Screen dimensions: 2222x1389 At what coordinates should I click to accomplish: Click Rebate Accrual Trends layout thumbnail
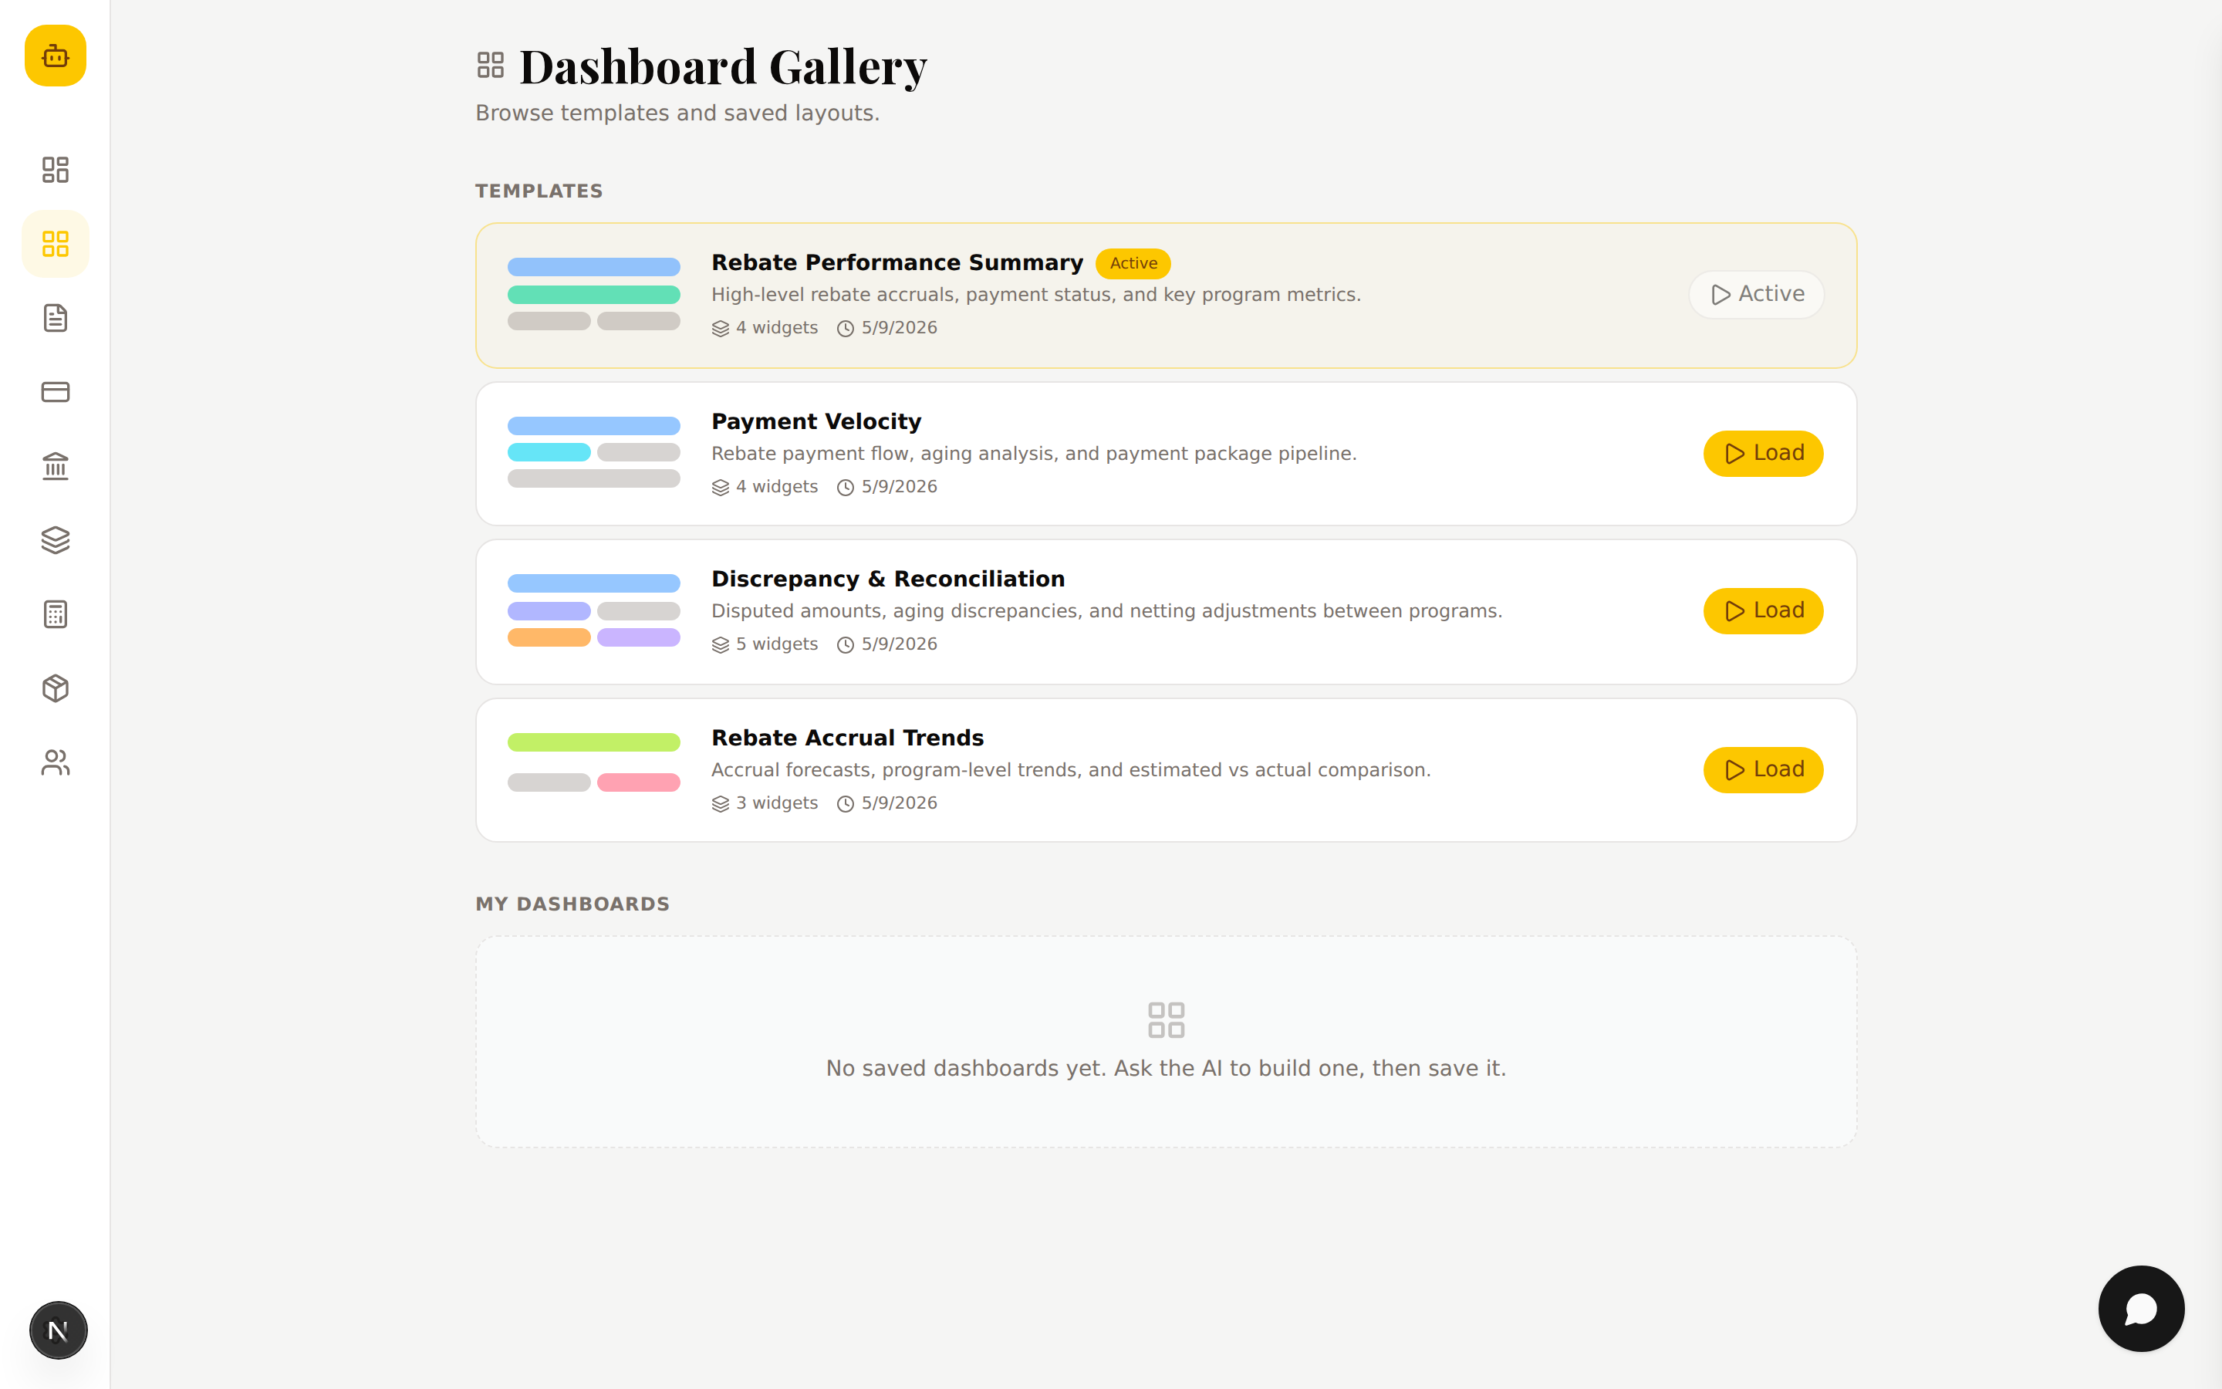[x=594, y=762]
